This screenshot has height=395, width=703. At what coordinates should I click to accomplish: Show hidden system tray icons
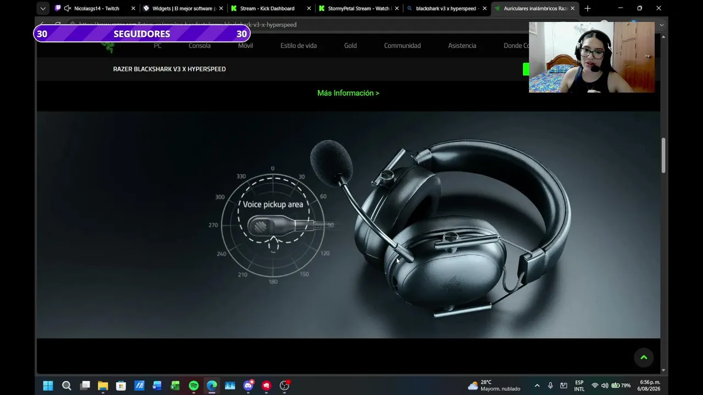537,386
